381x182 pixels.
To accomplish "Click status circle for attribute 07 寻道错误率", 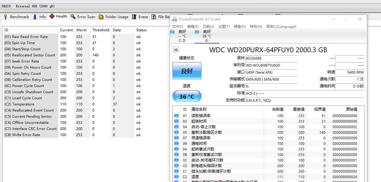I will pyautogui.click(x=176, y=138).
